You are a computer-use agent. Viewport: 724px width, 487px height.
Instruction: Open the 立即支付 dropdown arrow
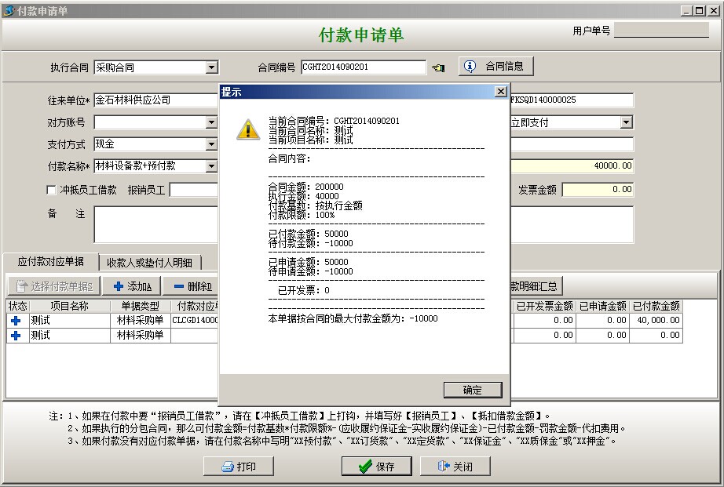(626, 122)
